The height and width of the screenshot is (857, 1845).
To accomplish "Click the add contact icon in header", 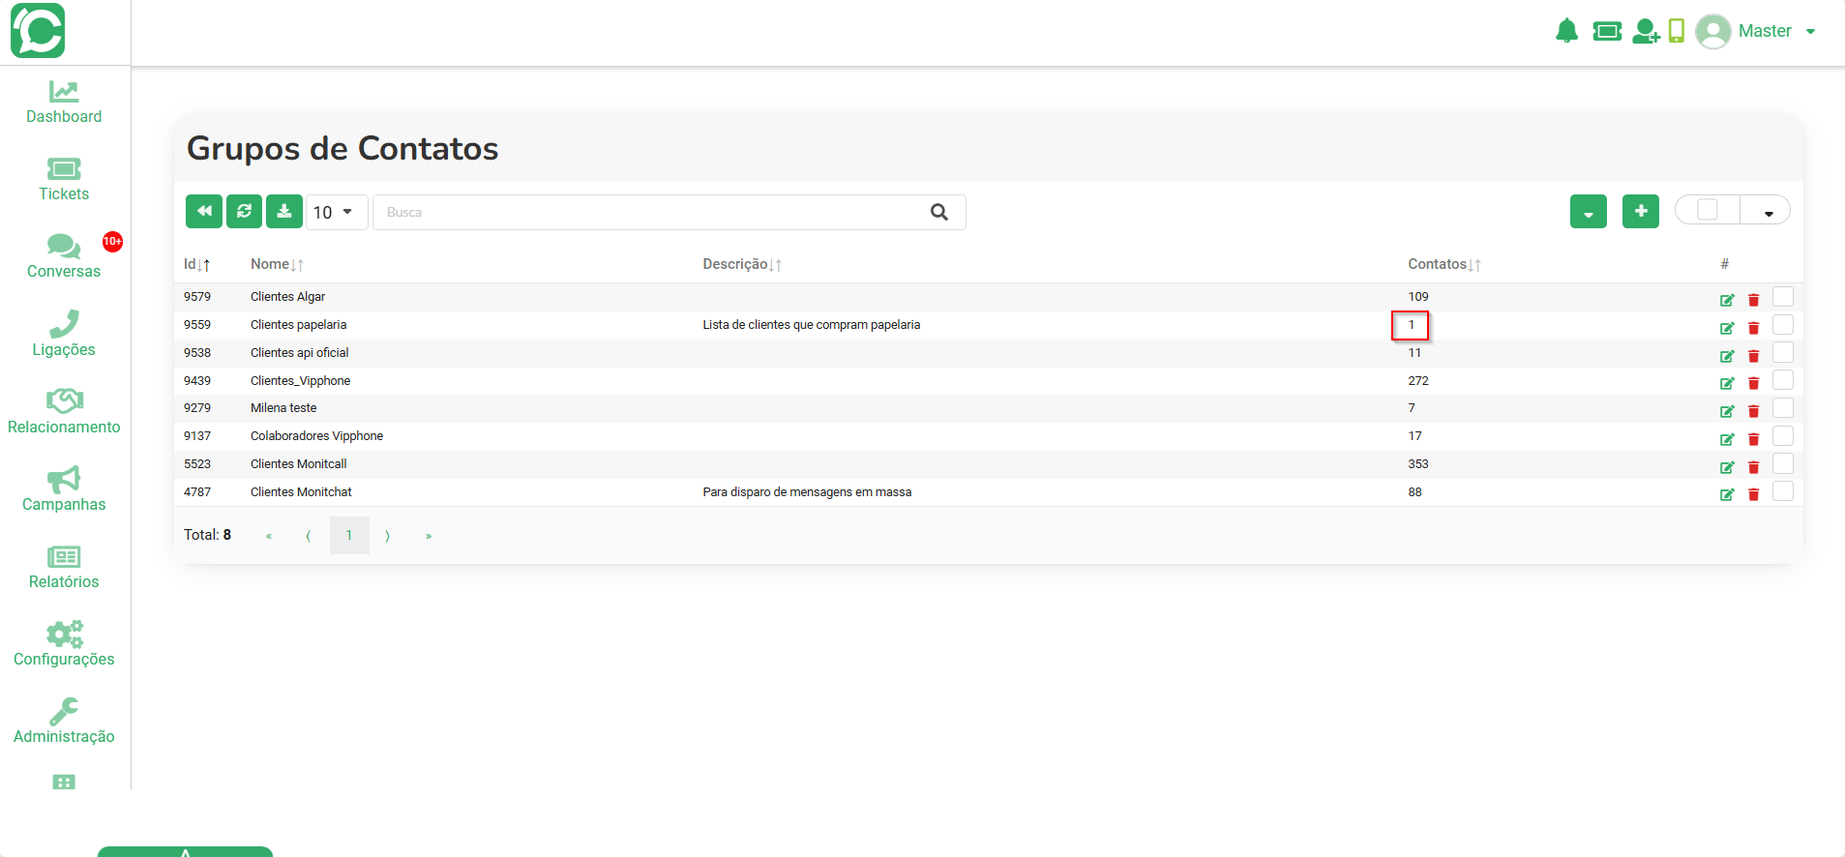I will click(1646, 31).
